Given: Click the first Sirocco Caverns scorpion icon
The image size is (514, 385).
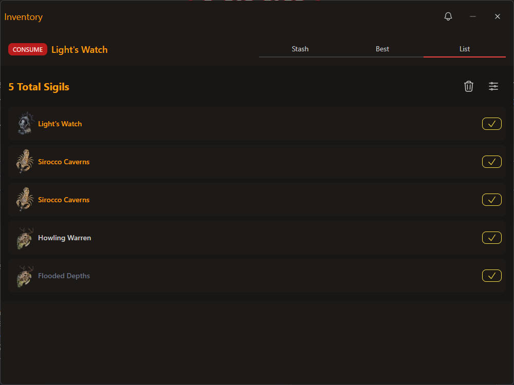Looking at the screenshot, I should coord(25,162).
